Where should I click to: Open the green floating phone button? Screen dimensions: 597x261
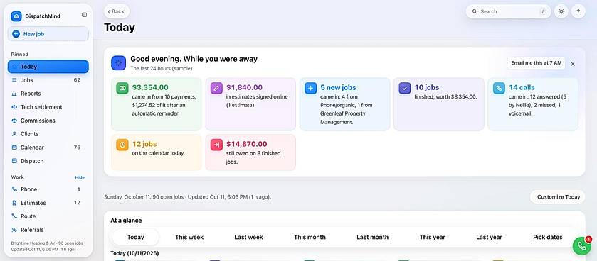pyautogui.click(x=582, y=246)
